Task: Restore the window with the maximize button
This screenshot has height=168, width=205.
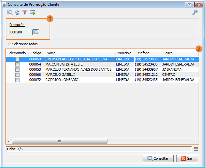Action: [189, 4]
